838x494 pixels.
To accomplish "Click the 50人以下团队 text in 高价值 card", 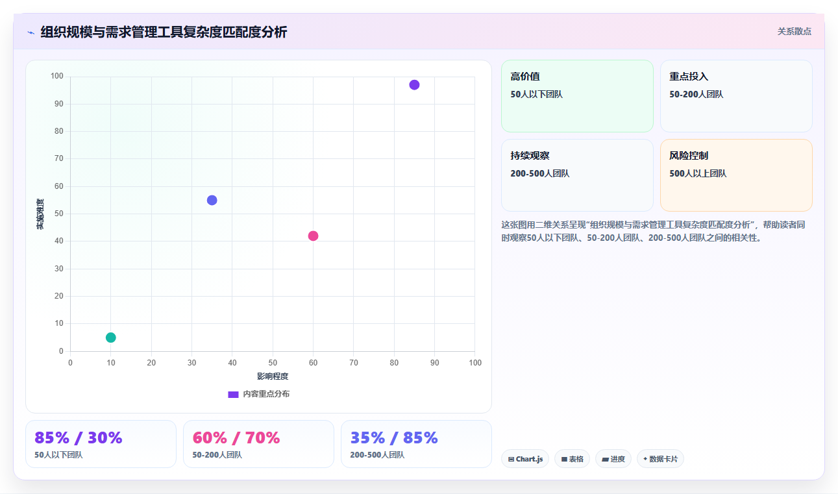I will click(537, 94).
